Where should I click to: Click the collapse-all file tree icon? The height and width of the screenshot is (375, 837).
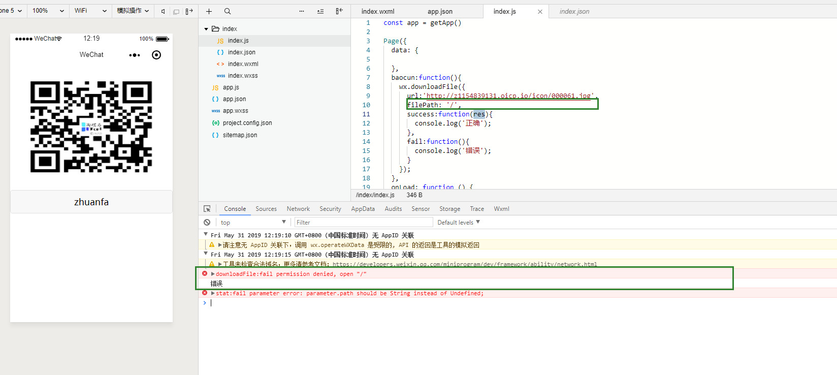point(320,11)
